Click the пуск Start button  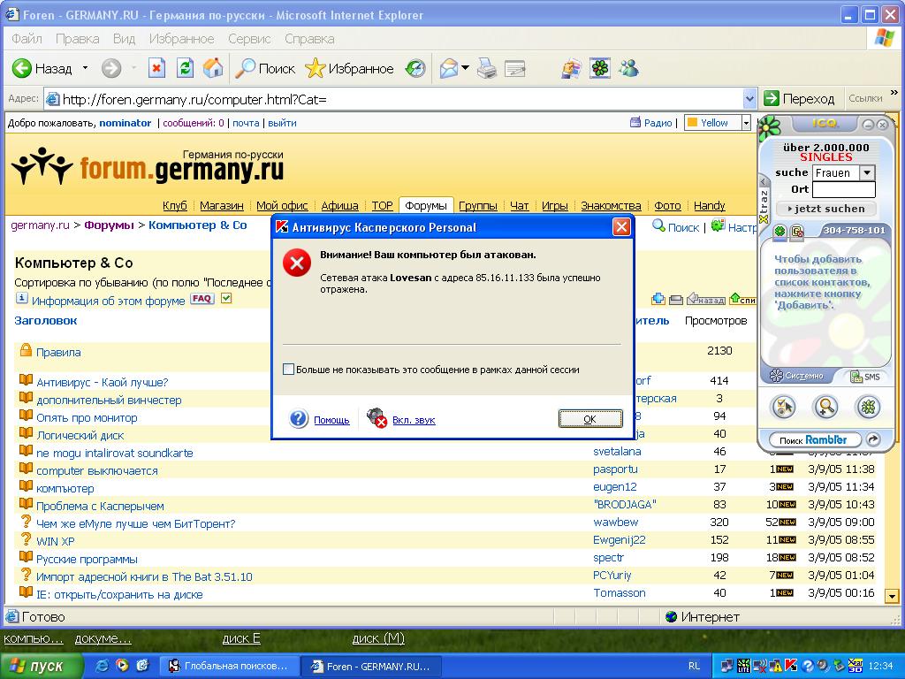[42, 666]
